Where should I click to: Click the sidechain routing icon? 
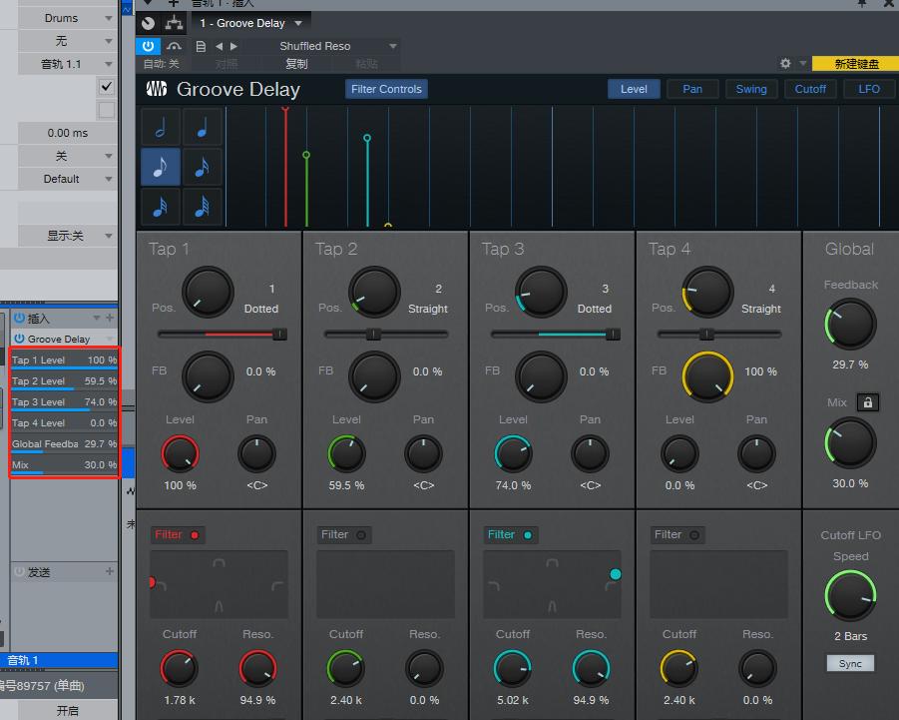(x=174, y=23)
